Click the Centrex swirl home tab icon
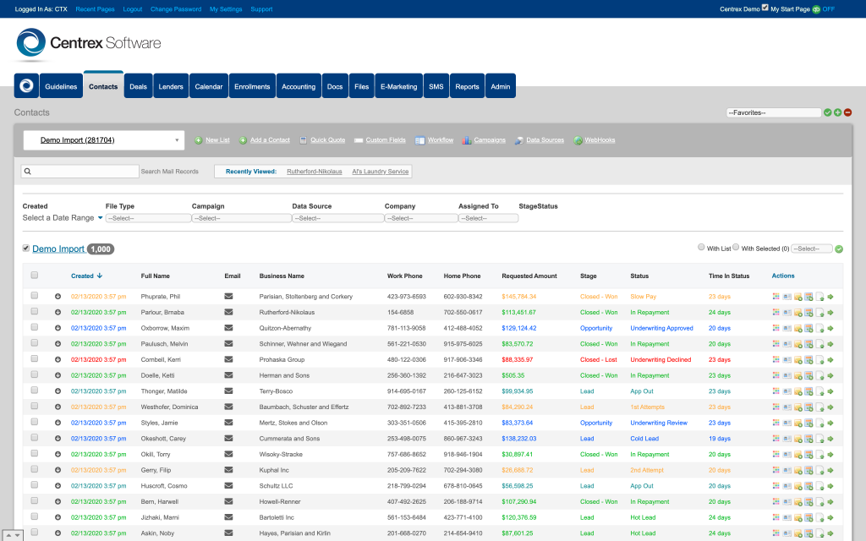This screenshot has width=866, height=541. point(26,86)
